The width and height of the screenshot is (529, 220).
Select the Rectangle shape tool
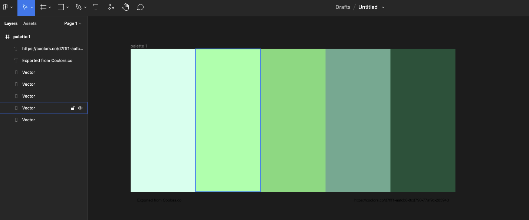coord(61,7)
